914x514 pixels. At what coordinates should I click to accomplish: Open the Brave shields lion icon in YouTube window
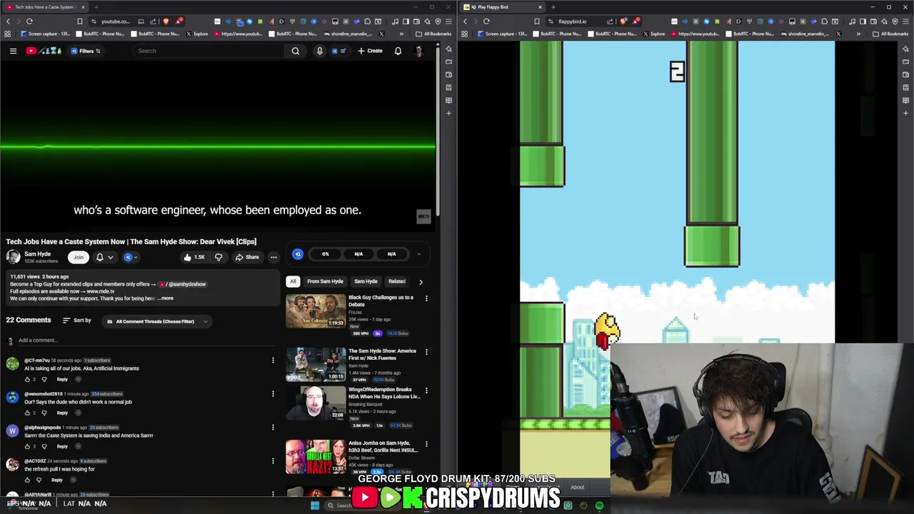pyautogui.click(x=166, y=21)
